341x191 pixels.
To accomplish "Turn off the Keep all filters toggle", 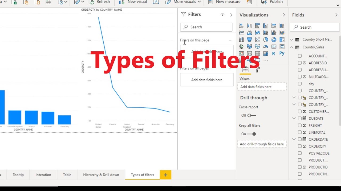I will 251,134.
